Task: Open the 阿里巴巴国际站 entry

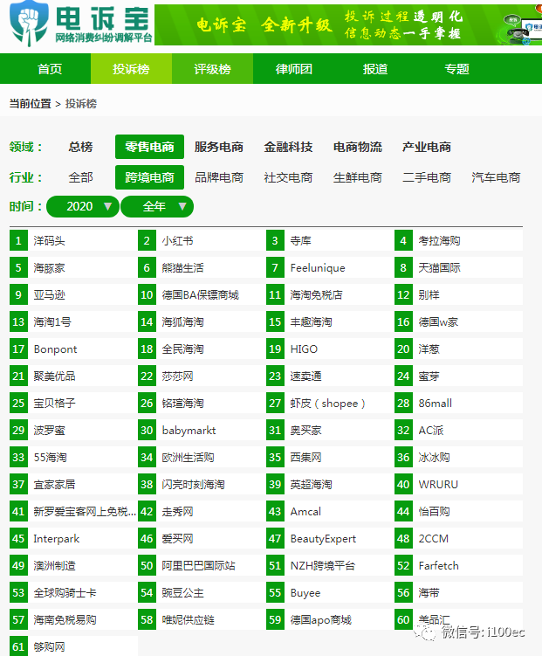Action: pyautogui.click(x=202, y=566)
